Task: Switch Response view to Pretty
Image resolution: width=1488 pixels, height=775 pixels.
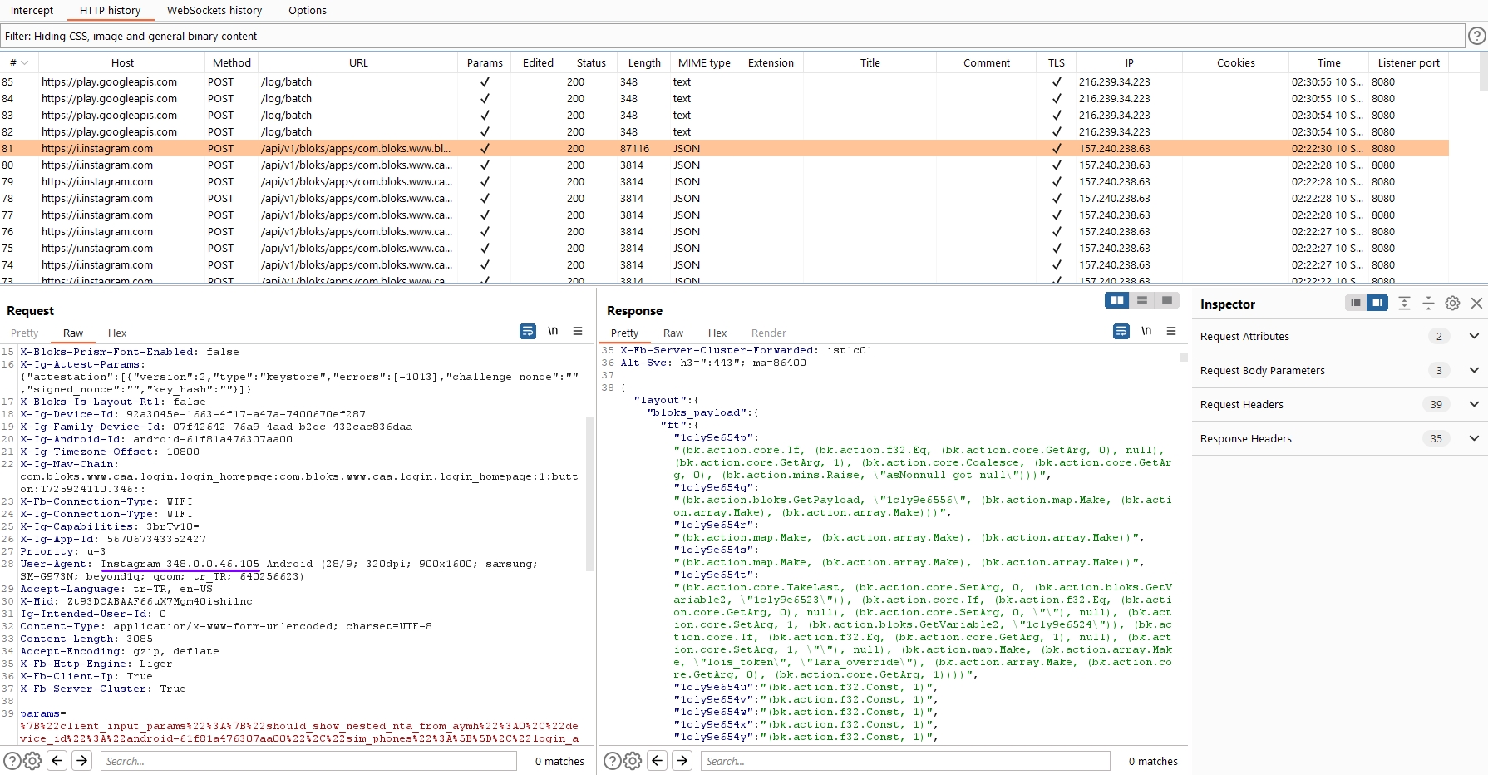Action: [624, 333]
